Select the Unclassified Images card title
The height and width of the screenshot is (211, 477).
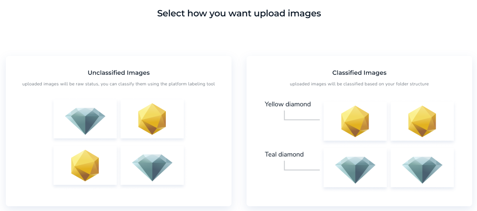pyautogui.click(x=119, y=72)
